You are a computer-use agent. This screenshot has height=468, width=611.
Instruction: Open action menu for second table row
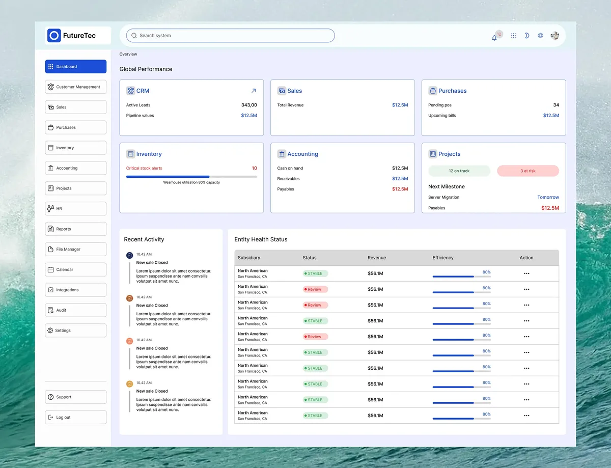tap(526, 289)
